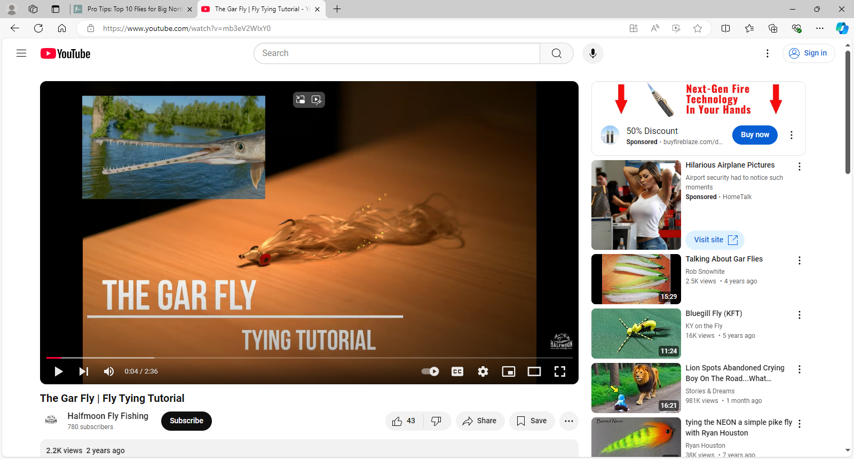This screenshot has width=854, height=459.
Task: Save video to playlist
Action: pyautogui.click(x=532, y=421)
